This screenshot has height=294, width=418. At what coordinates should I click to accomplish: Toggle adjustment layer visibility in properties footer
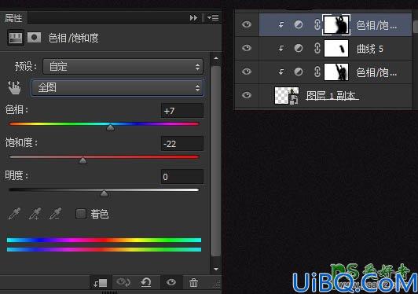pos(170,282)
